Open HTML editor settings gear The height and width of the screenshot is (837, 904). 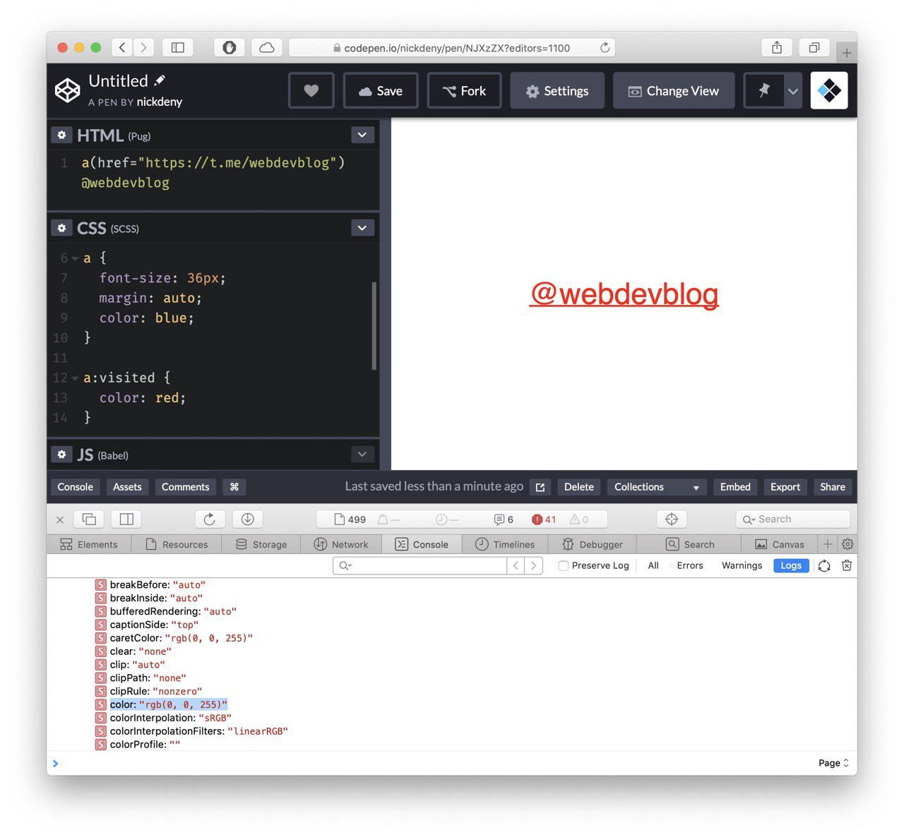[61, 135]
